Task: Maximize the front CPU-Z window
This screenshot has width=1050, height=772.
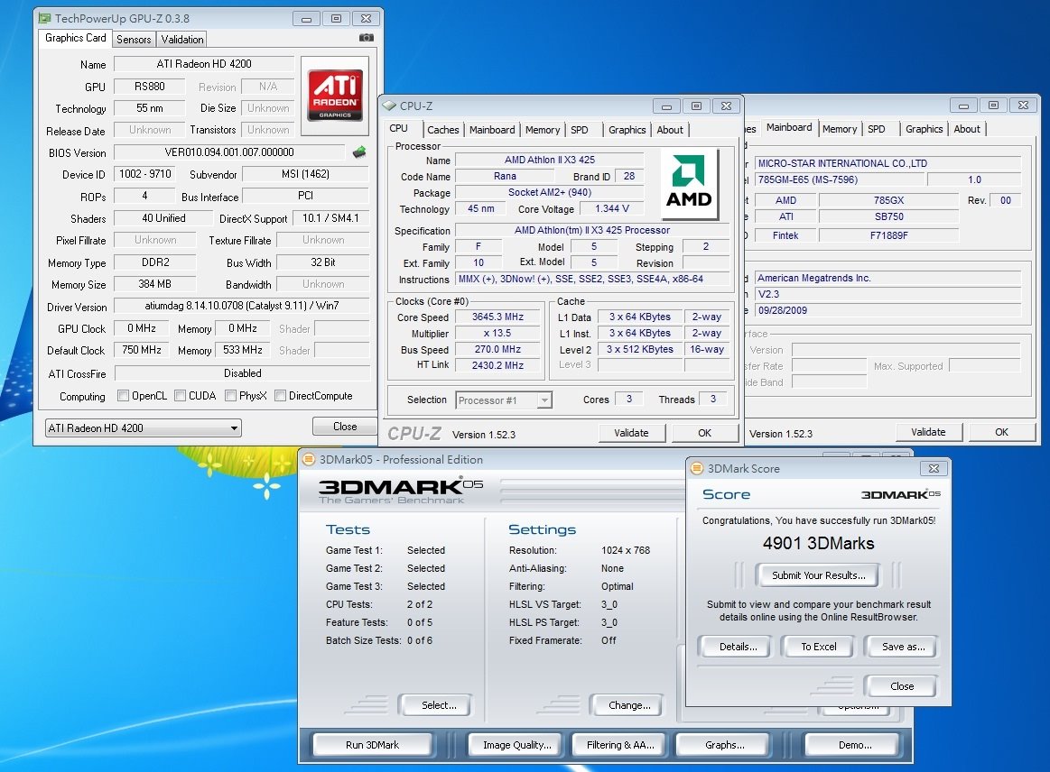Action: (x=696, y=106)
